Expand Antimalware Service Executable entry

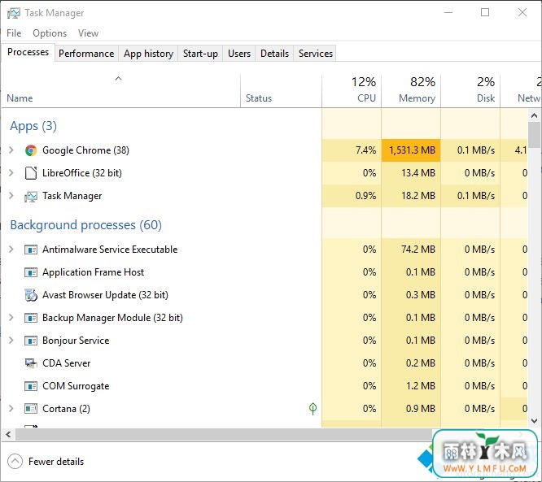[x=11, y=250]
